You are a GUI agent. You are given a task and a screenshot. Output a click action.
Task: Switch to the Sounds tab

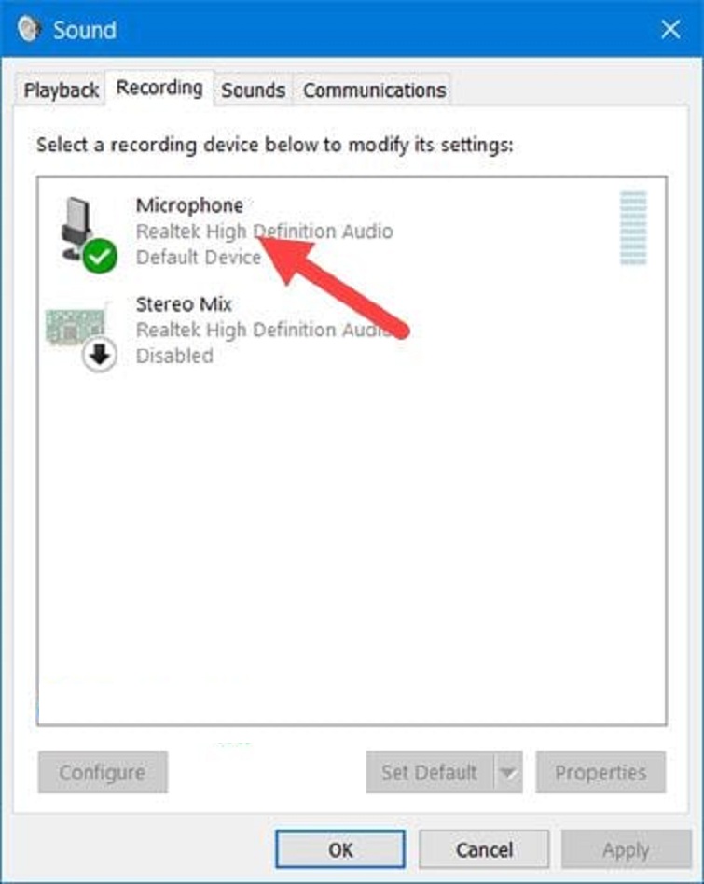pyautogui.click(x=254, y=90)
